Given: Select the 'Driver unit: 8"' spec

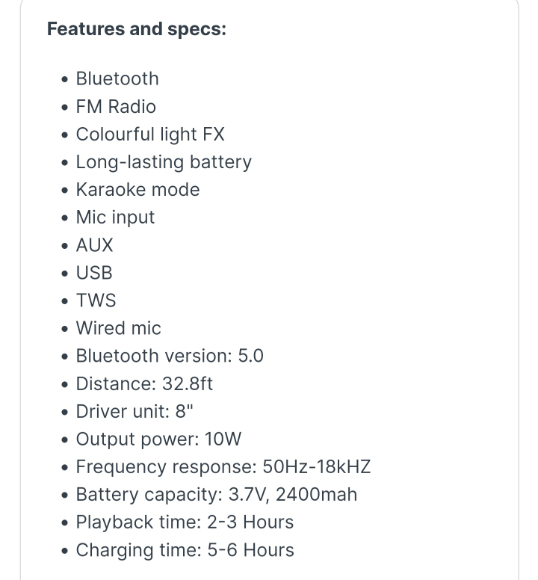Looking at the screenshot, I should click(128, 411).
